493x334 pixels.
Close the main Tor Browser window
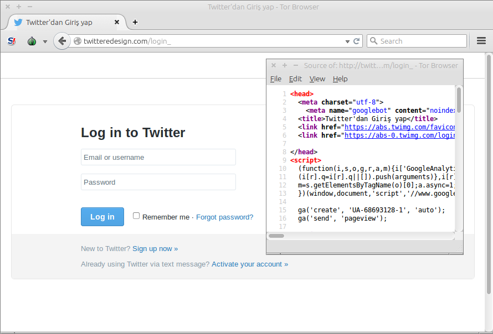click(x=8, y=7)
